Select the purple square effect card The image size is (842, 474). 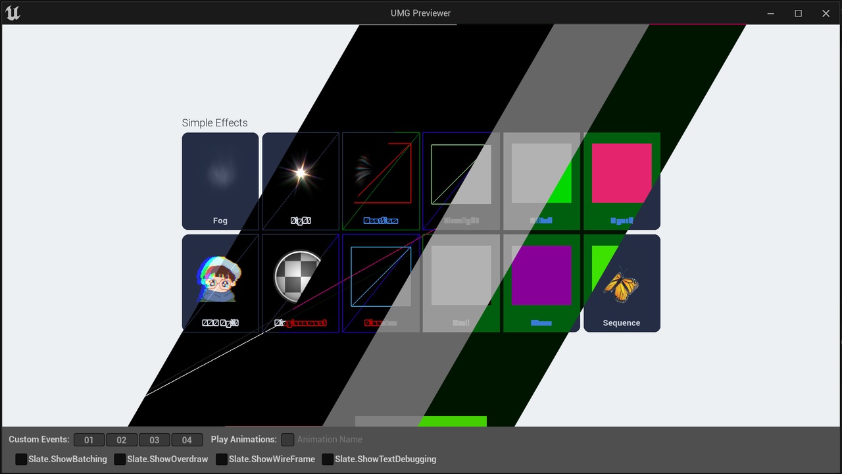(541, 283)
